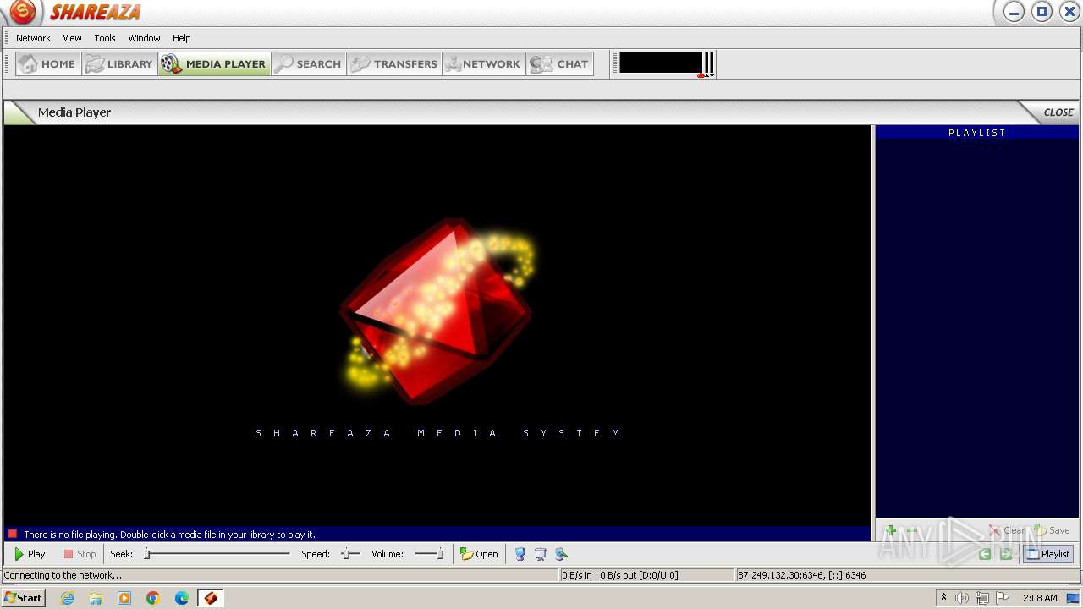Open Windows Media Player taskbar icon
The image size is (1083, 609).
(x=124, y=598)
